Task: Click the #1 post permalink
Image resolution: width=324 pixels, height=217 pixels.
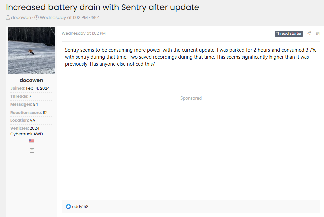Action: pyautogui.click(x=318, y=33)
